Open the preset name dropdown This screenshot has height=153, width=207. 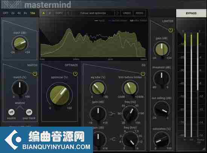pos(93,13)
